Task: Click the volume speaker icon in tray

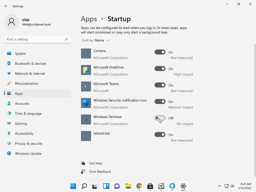Action: click(x=232, y=186)
